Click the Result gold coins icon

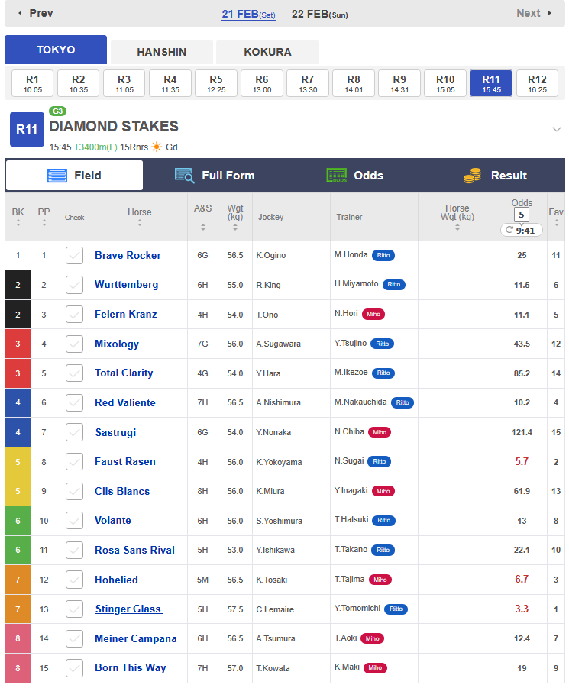[473, 176]
